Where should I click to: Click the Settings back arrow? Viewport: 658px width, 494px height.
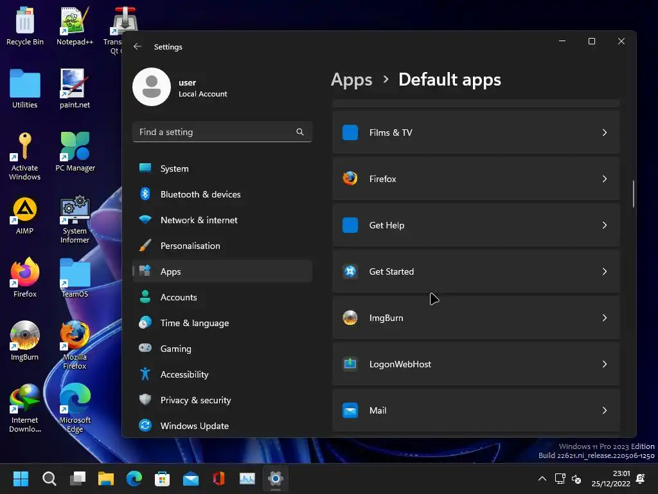[x=138, y=46]
